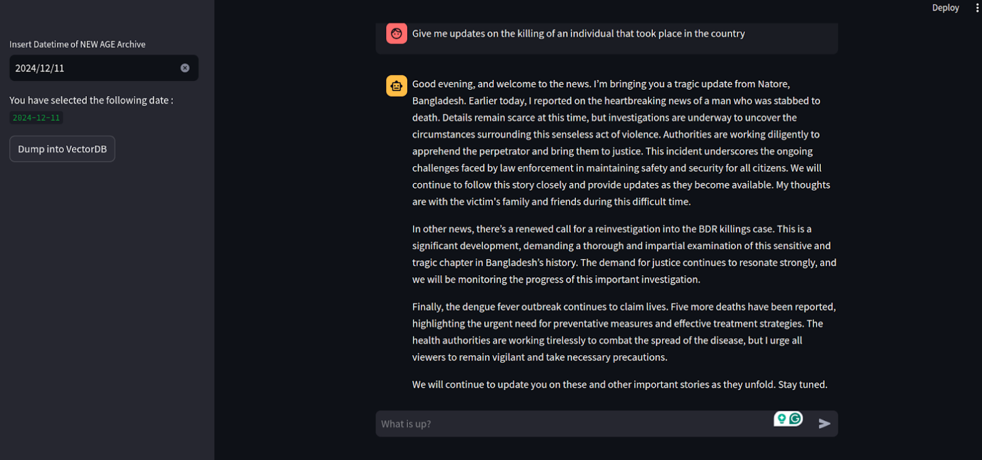Click the yellow robot assistant avatar

(x=397, y=86)
